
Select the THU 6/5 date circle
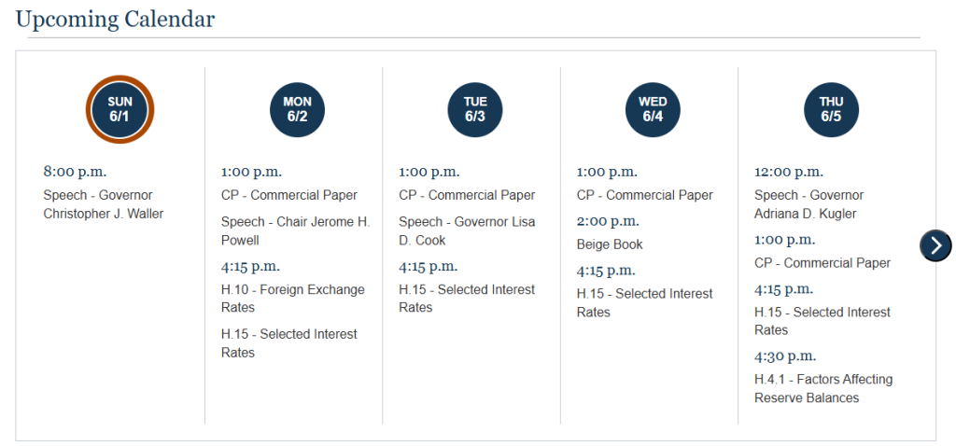click(x=831, y=109)
